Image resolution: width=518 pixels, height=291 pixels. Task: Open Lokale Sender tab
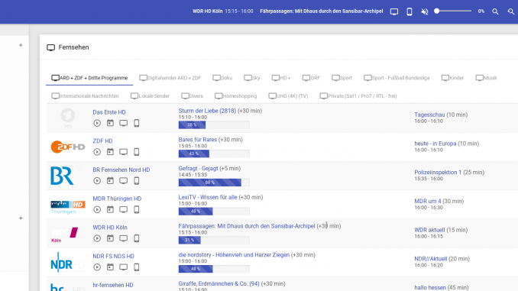[150, 96]
